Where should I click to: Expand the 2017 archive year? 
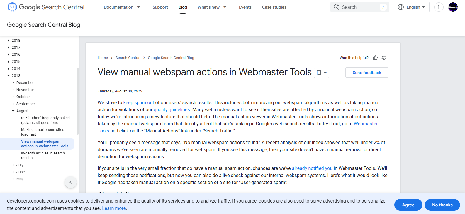click(9, 48)
